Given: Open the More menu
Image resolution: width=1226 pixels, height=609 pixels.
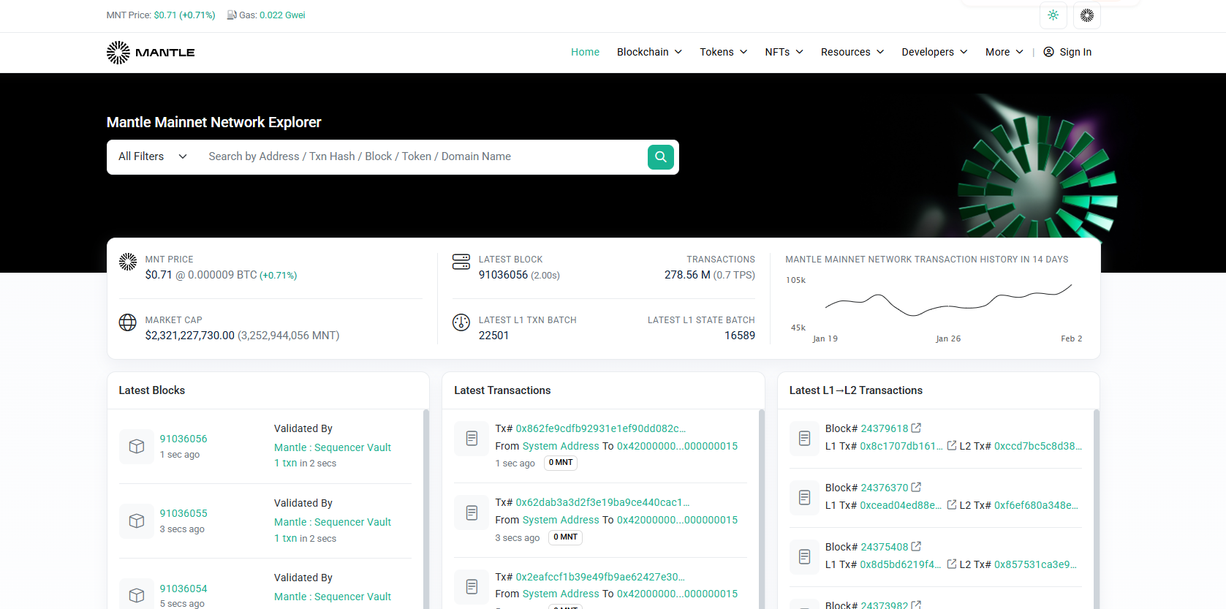Looking at the screenshot, I should [1004, 52].
